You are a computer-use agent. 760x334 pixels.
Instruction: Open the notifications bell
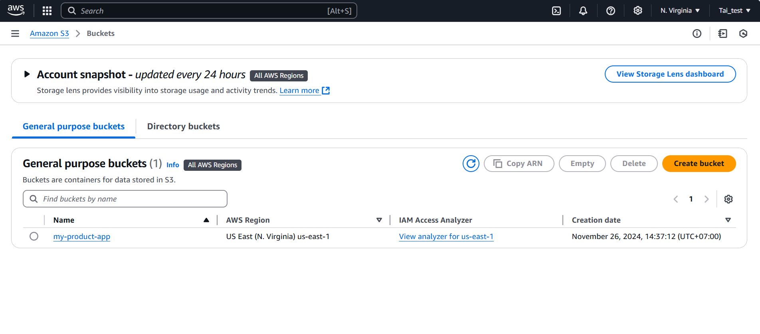(x=583, y=11)
